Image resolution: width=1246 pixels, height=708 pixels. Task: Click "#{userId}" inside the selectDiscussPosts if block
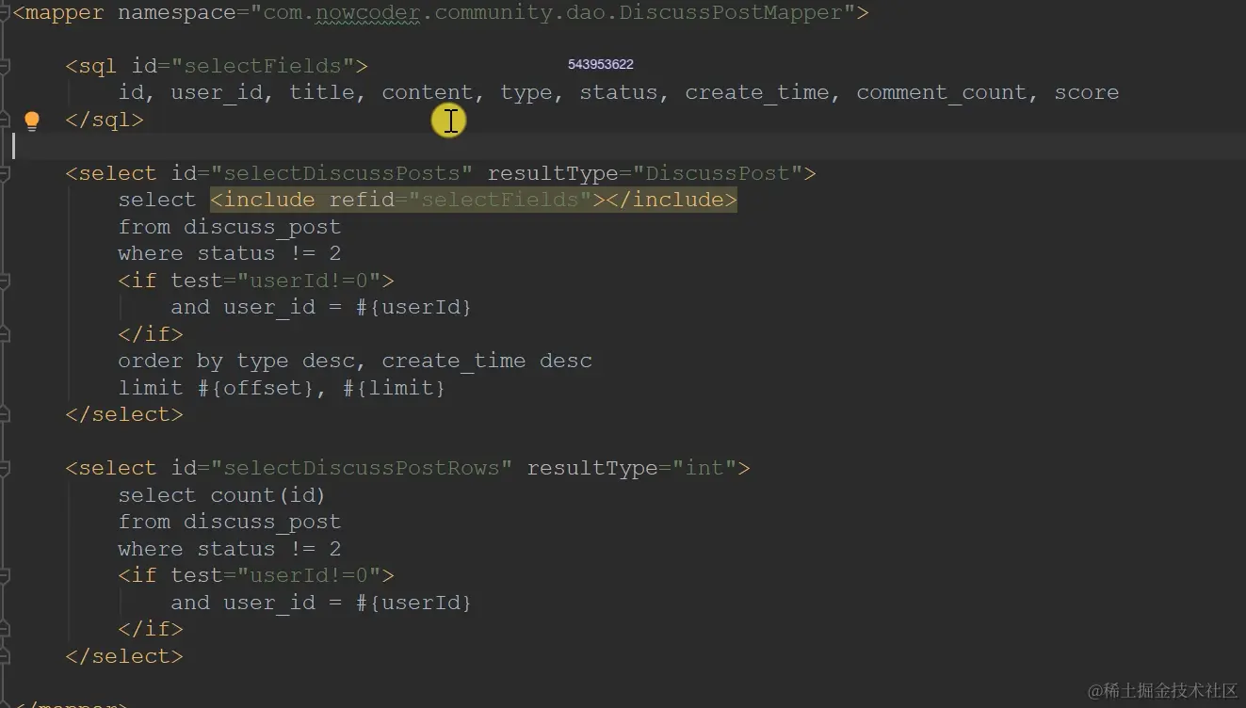click(414, 307)
